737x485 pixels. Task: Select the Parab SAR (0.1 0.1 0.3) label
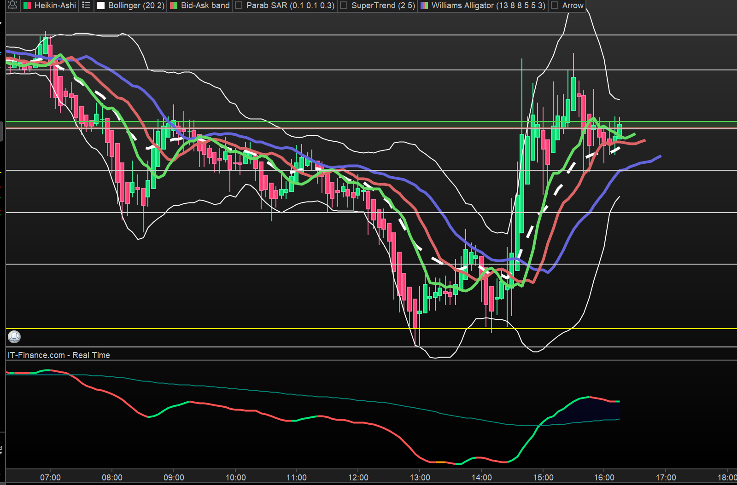click(290, 6)
